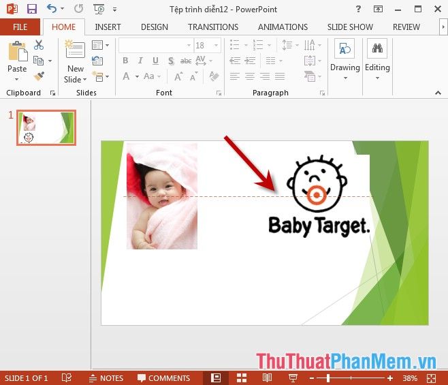Click Increase Font Size icon
448x385 pixels.
(x=178, y=76)
